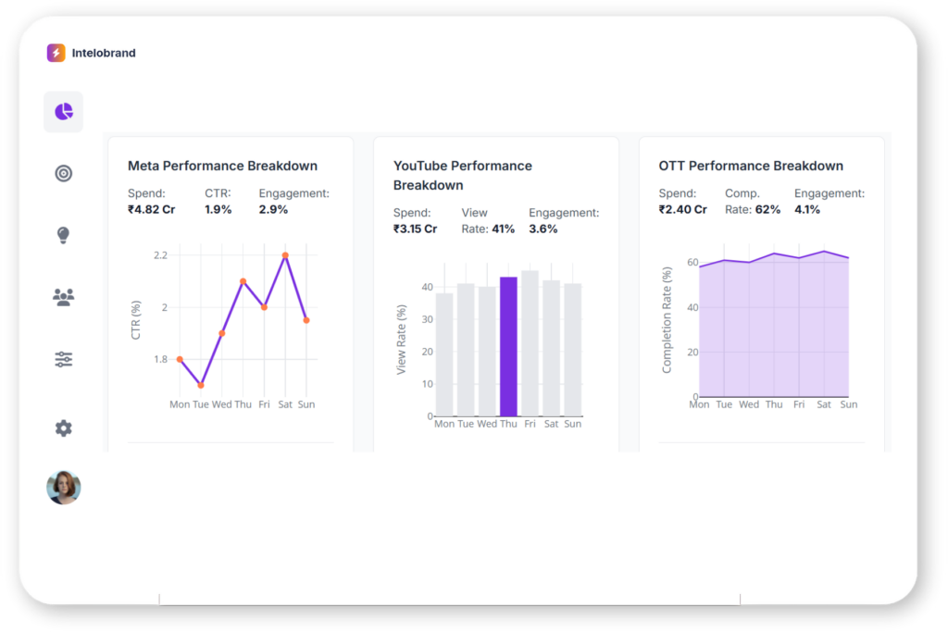Screen dimensions: 948x632
Task: Click the user profile avatar photo
Action: pyautogui.click(x=64, y=487)
